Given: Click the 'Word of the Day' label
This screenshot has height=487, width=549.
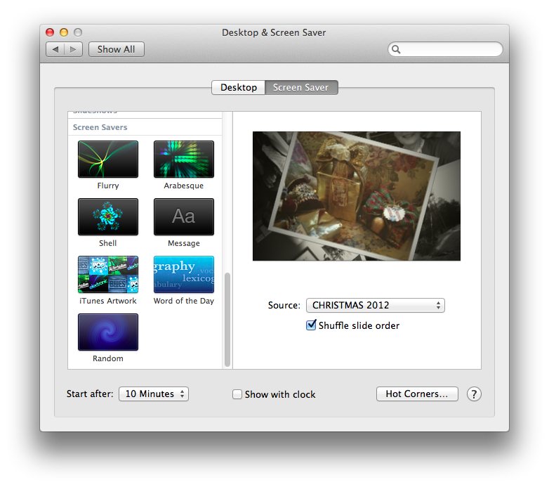Looking at the screenshot, I should pyautogui.click(x=184, y=301).
